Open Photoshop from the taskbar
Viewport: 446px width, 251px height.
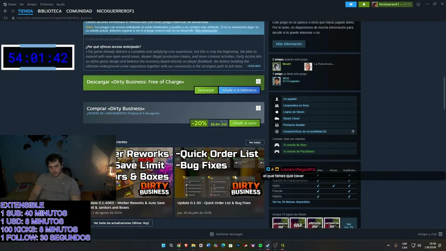tap(238, 245)
